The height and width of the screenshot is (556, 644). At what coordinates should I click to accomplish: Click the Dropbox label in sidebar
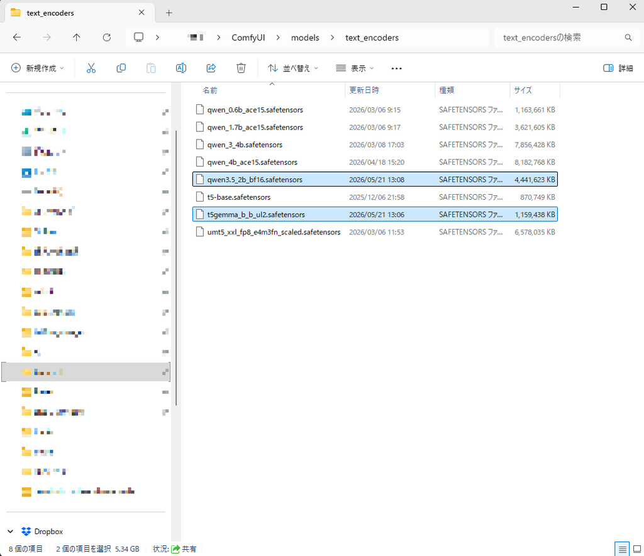pyautogui.click(x=48, y=531)
